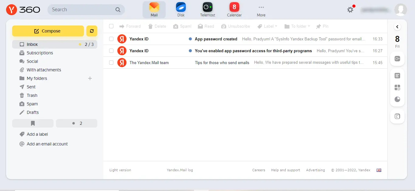Show flagged emails via bookmark button

[x=33, y=123]
